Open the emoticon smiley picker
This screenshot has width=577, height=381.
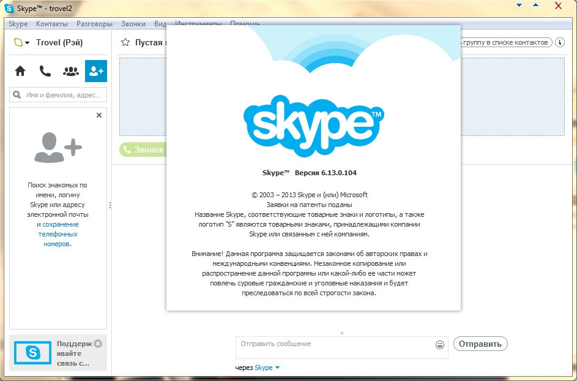(x=440, y=345)
